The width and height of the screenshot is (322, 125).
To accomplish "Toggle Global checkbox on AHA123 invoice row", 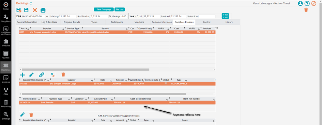I will tap(166, 84).
